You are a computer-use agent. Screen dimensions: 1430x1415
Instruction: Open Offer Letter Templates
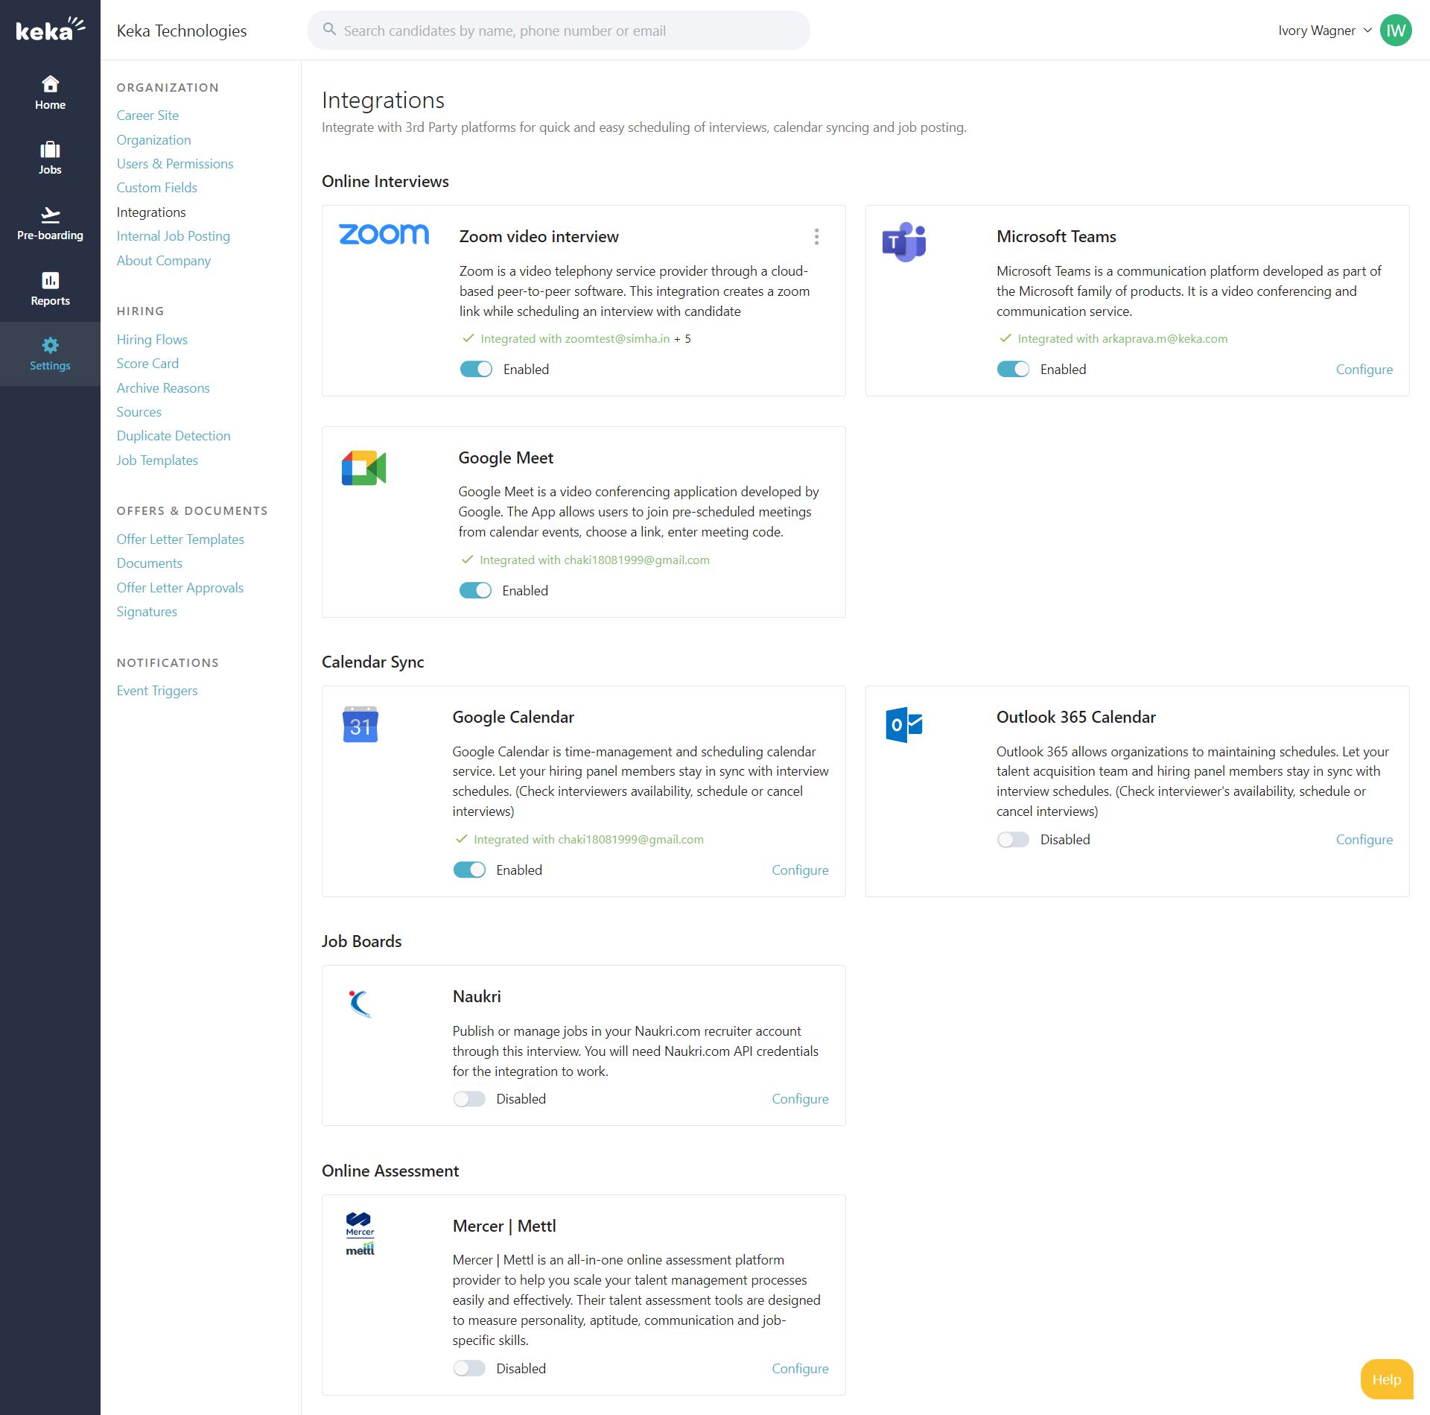(x=180, y=539)
